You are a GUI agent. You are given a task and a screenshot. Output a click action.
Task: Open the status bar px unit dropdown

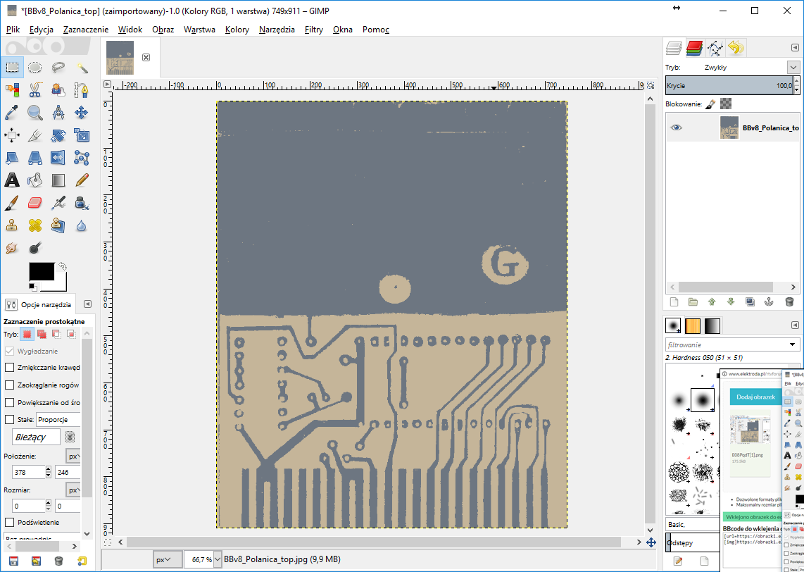point(168,559)
